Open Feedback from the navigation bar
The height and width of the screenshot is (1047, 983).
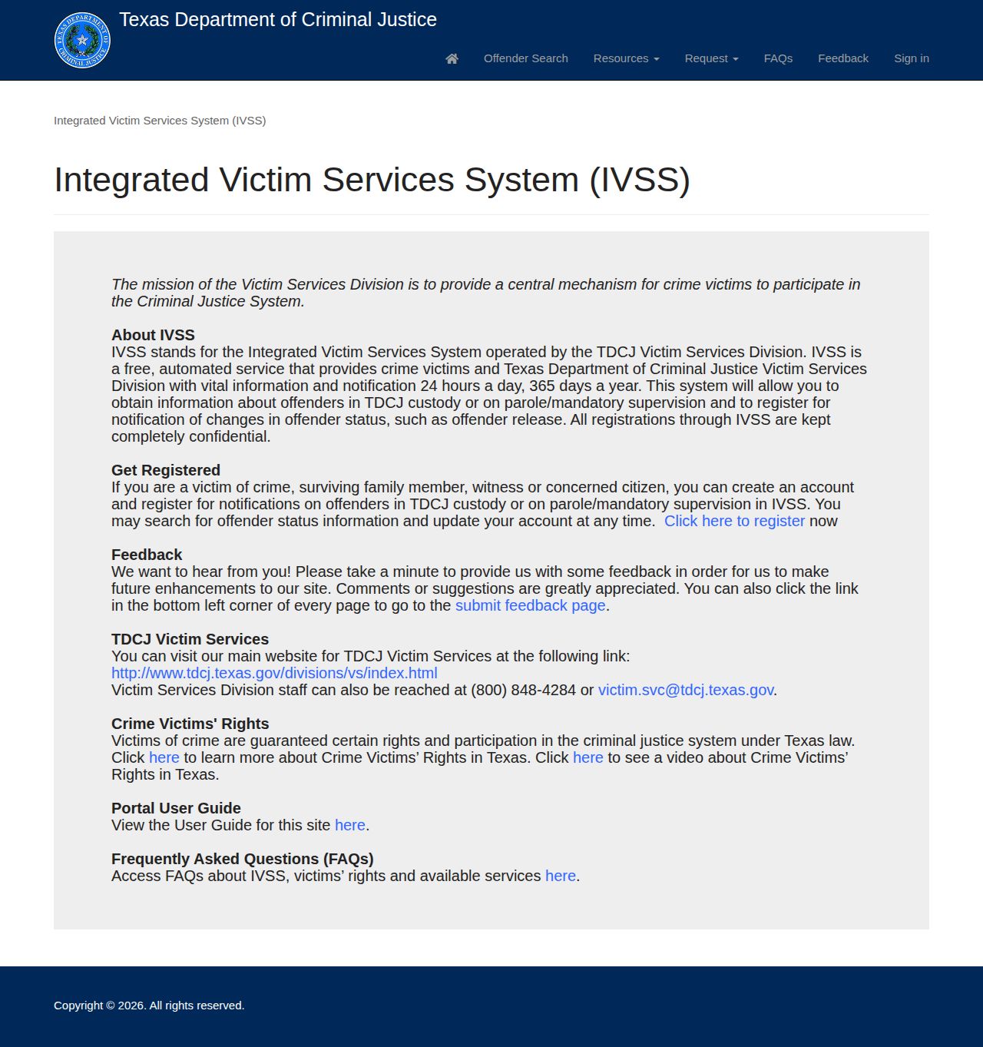pos(843,58)
